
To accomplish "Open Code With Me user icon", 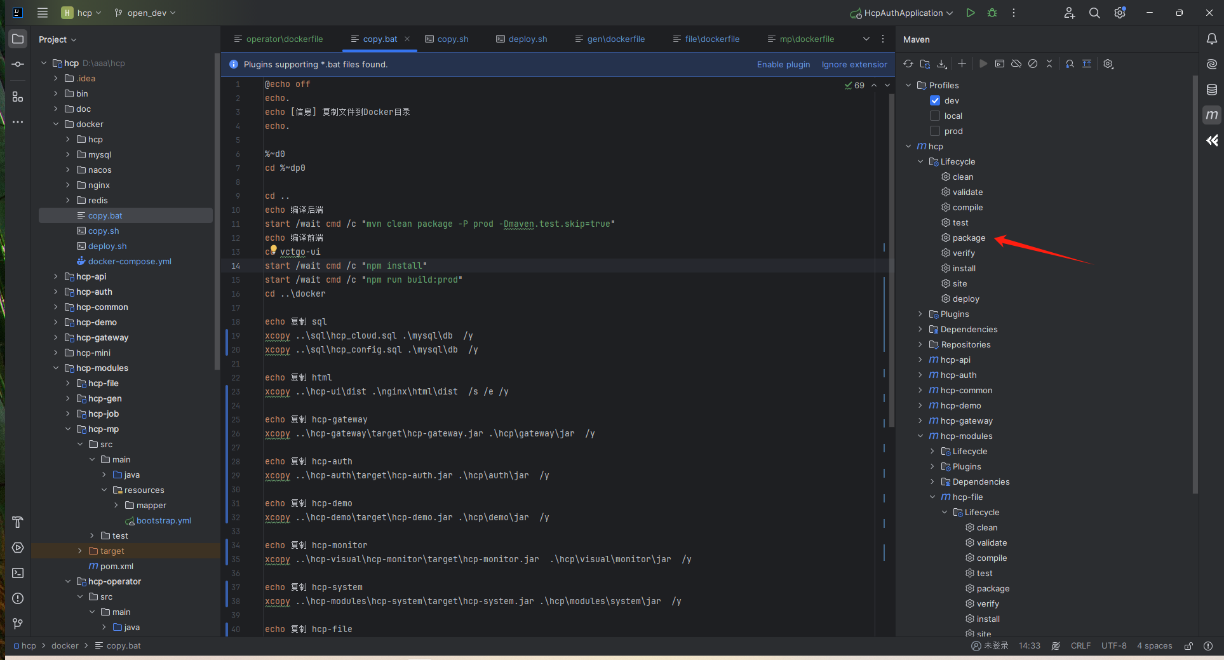I will [1070, 13].
